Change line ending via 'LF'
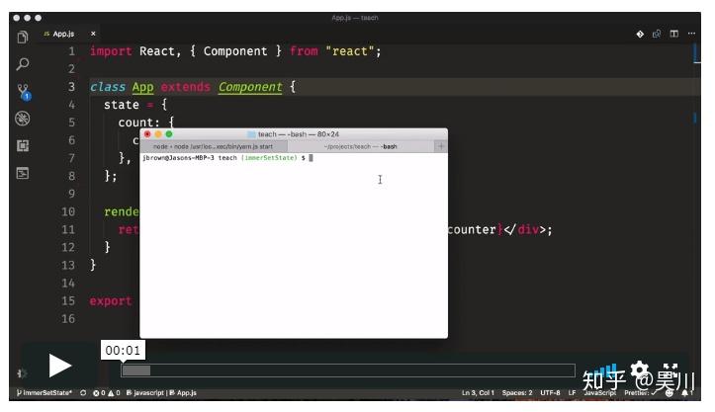Viewport: 715px width, 412px height. click(572, 393)
